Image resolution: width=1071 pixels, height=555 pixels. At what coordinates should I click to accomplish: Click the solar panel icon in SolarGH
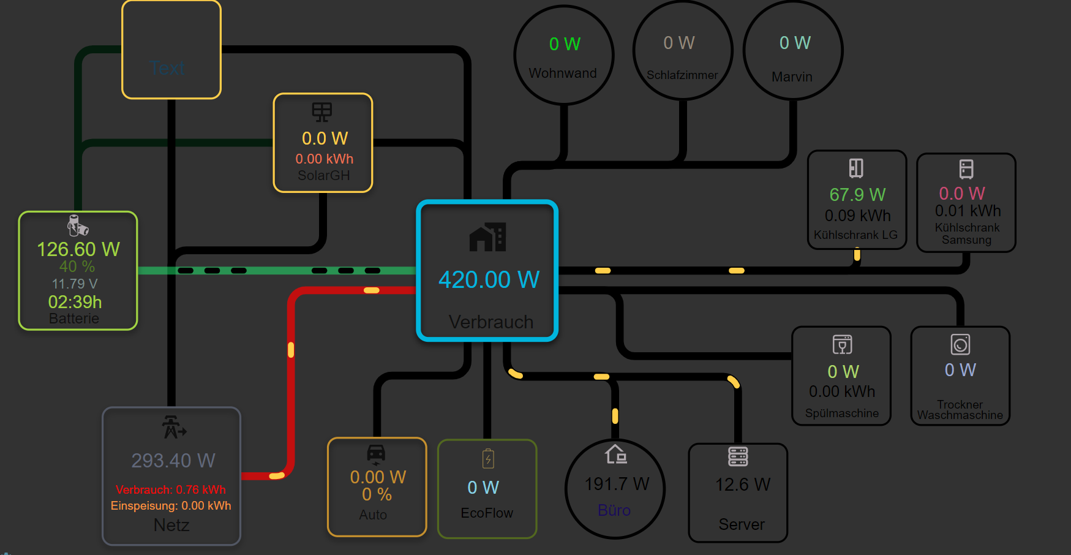click(x=322, y=112)
